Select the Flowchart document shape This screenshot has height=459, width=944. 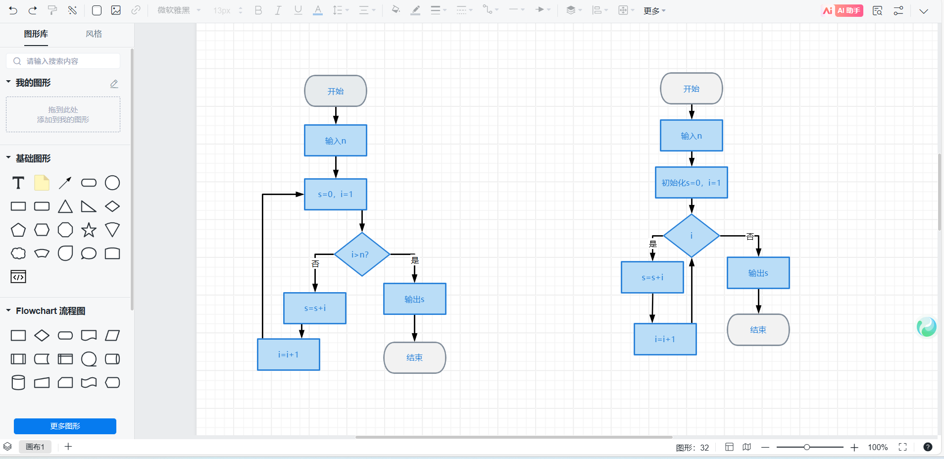[x=89, y=335]
